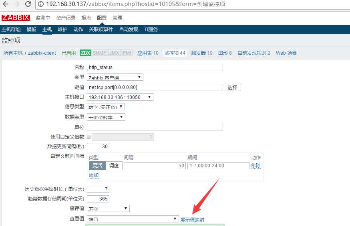Click the 期间 field 1-7,00:00-24:00

(x=218, y=166)
